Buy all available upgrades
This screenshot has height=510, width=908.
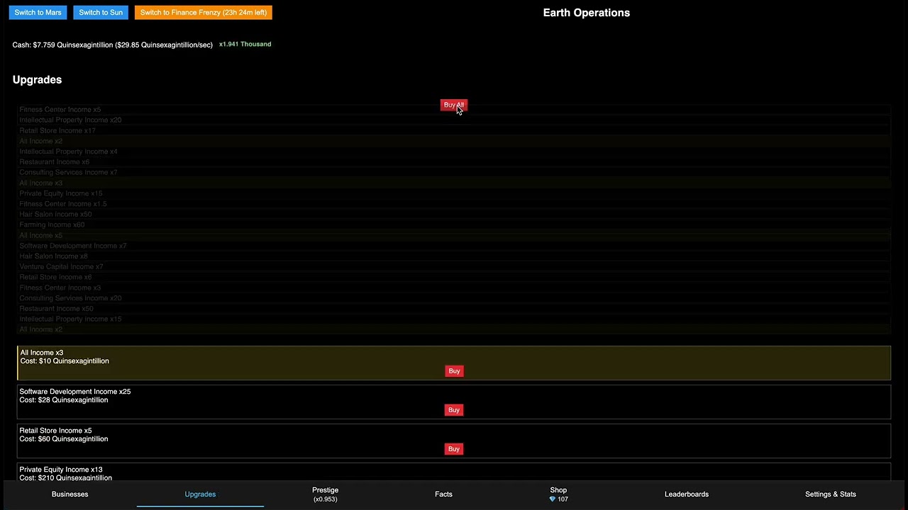454,105
